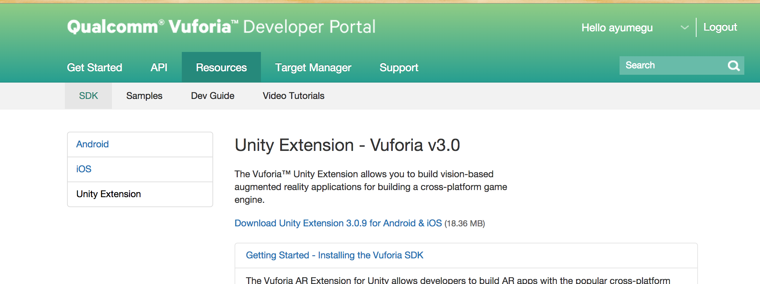Click the search magnifier icon

point(734,65)
